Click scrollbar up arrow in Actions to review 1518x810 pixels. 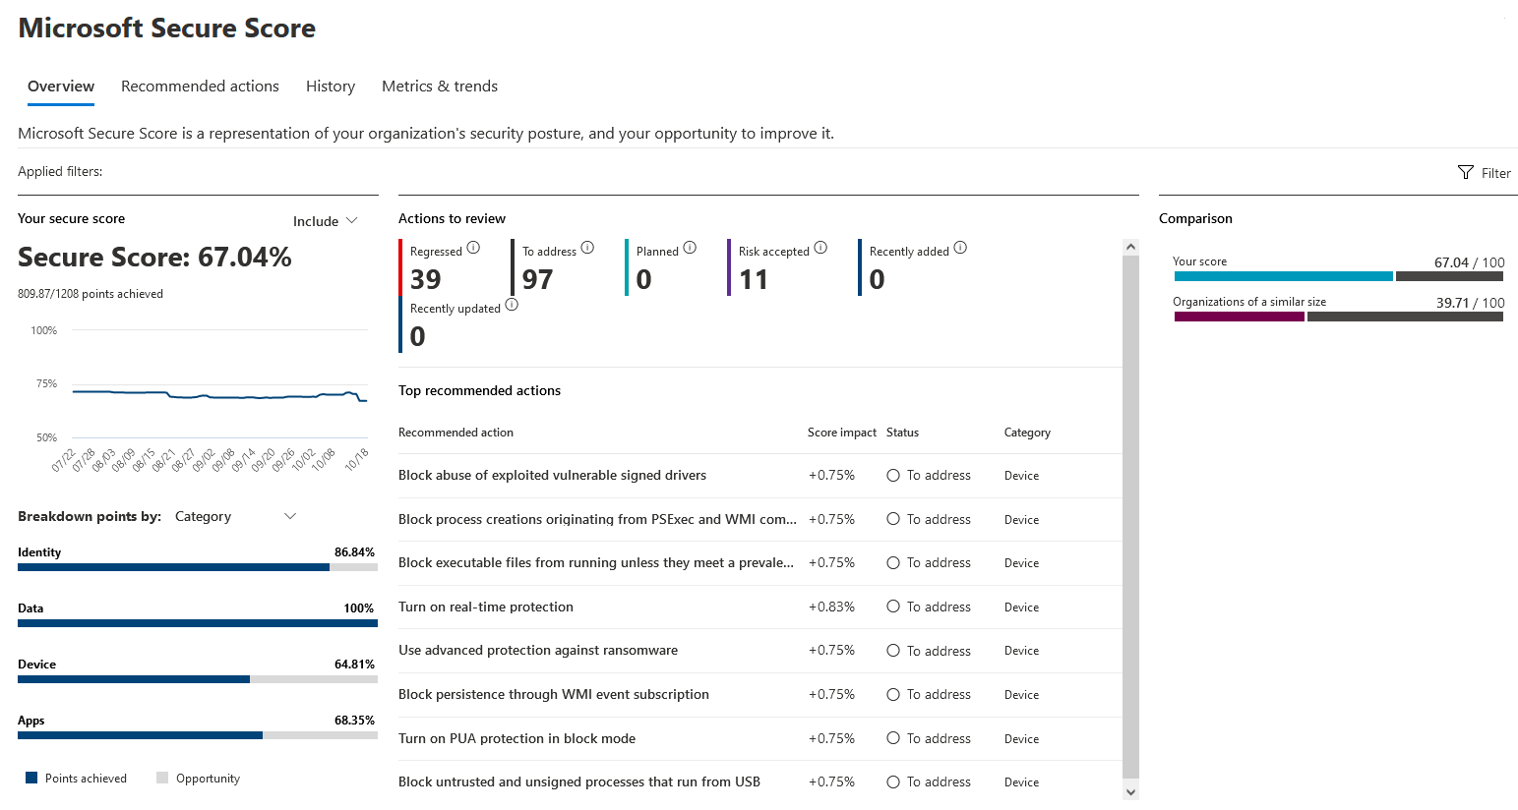click(1130, 247)
